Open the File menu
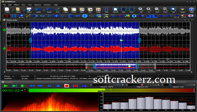 (x=5, y=5)
